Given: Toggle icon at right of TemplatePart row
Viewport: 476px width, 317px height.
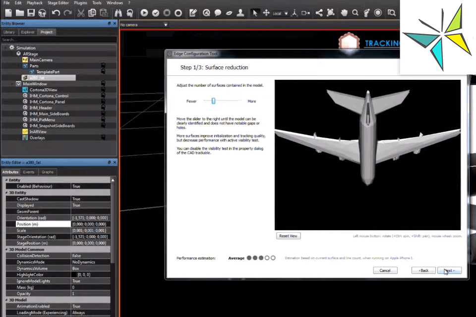Looking at the screenshot, I should (103, 72).
